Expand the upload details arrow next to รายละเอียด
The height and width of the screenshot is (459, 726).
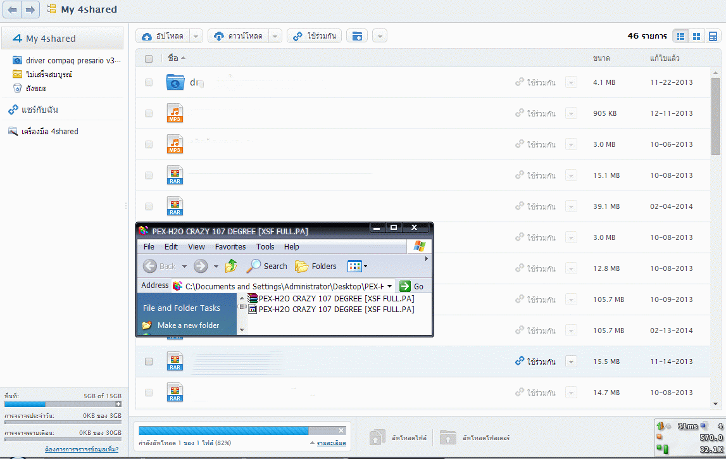(x=313, y=443)
